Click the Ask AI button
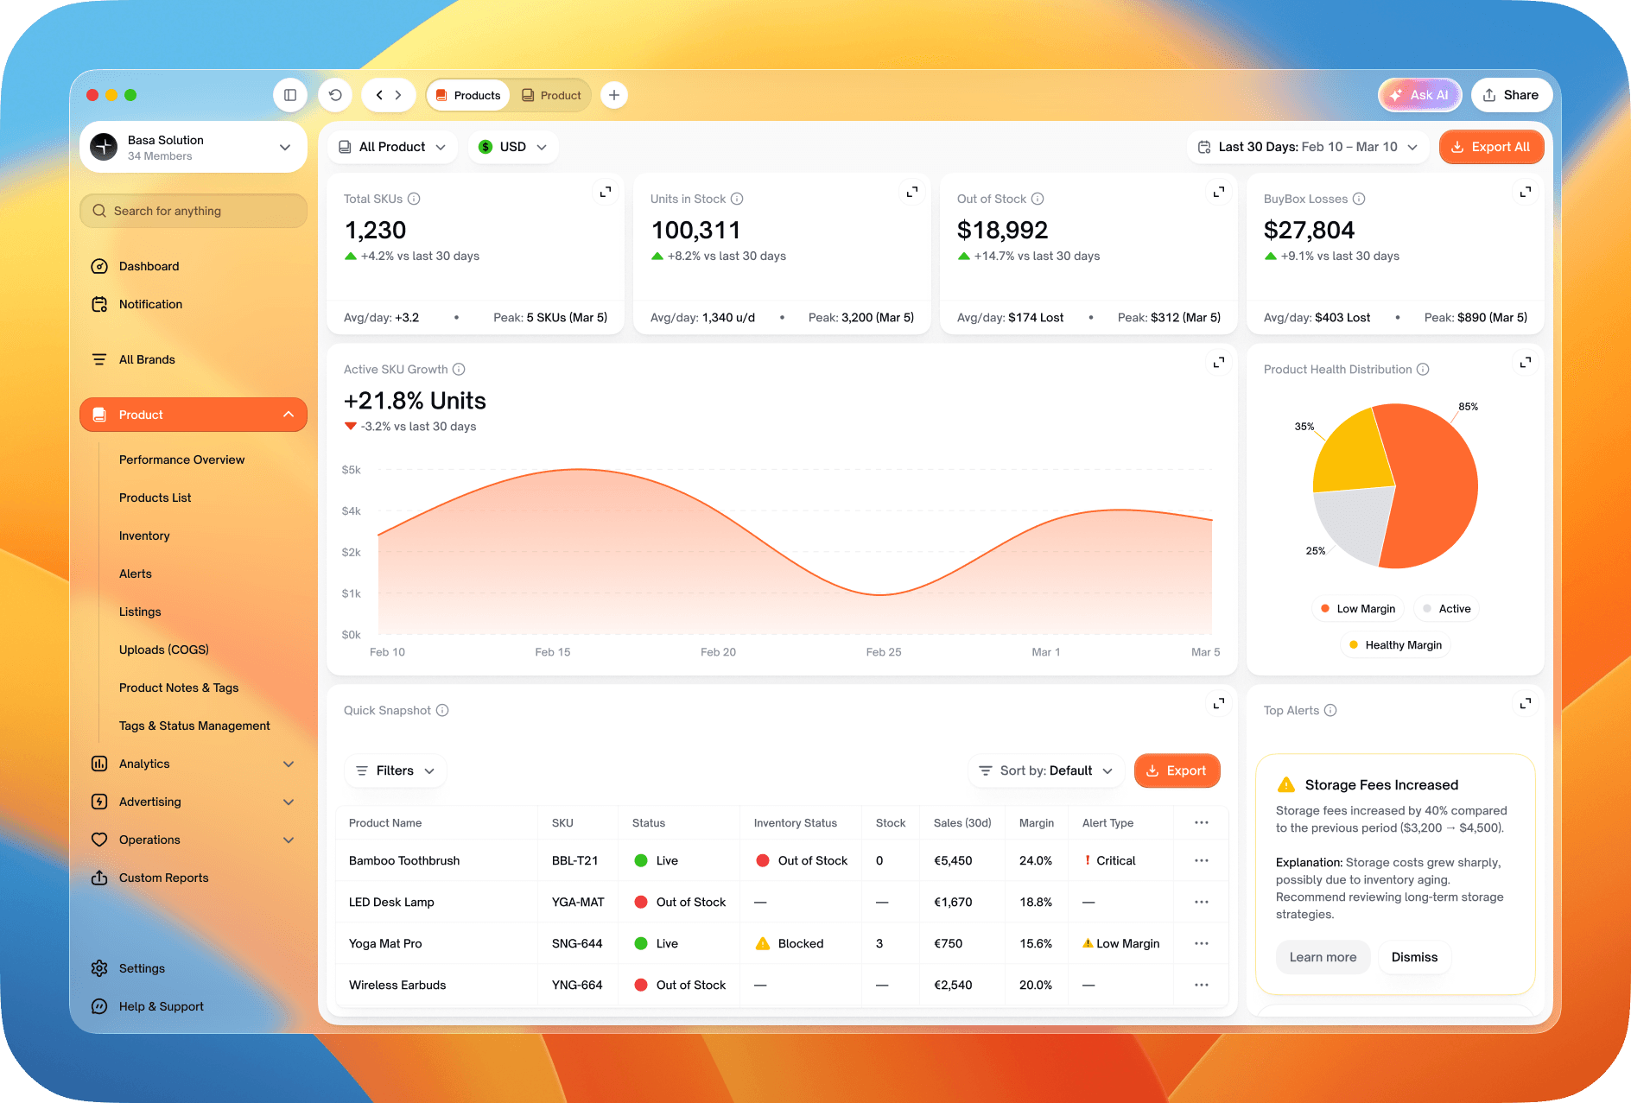The width and height of the screenshot is (1631, 1103). [1419, 95]
